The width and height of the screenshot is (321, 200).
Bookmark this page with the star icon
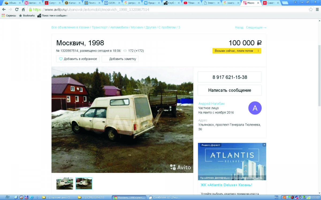coord(311,9)
